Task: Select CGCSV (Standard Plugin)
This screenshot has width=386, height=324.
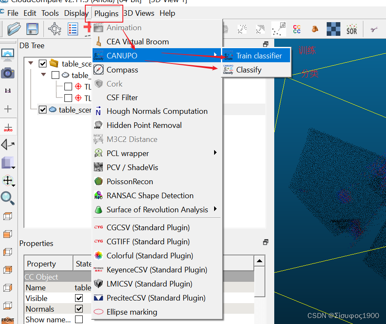Action: (x=157, y=228)
